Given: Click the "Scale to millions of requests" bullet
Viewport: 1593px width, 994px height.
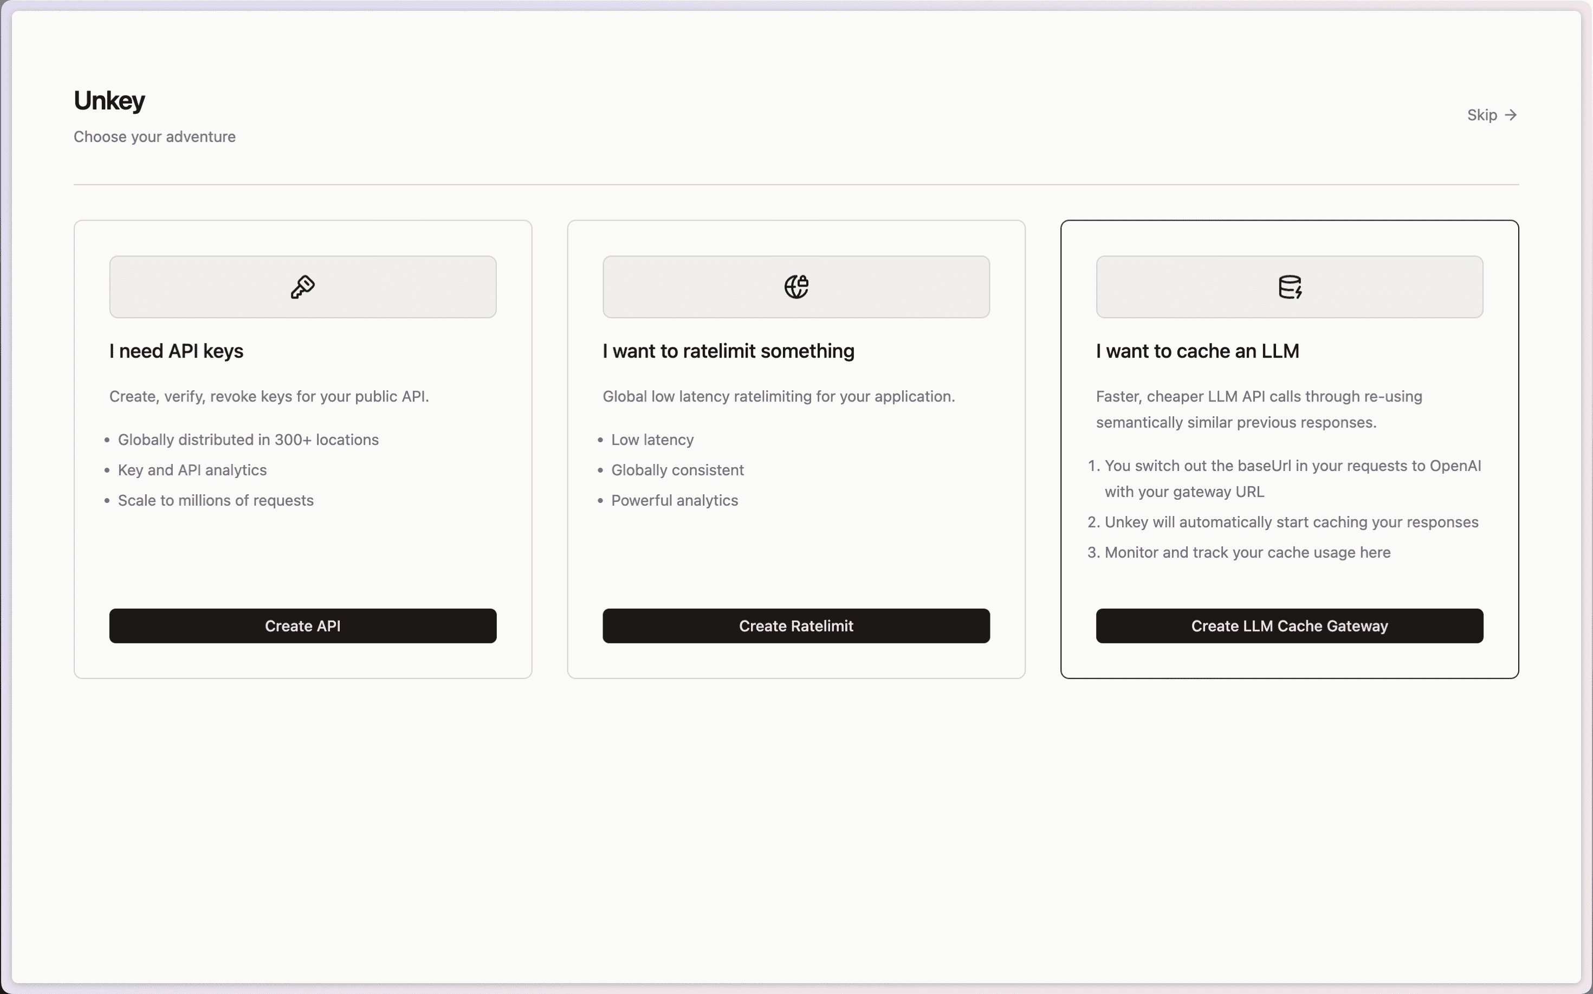Looking at the screenshot, I should 216,500.
